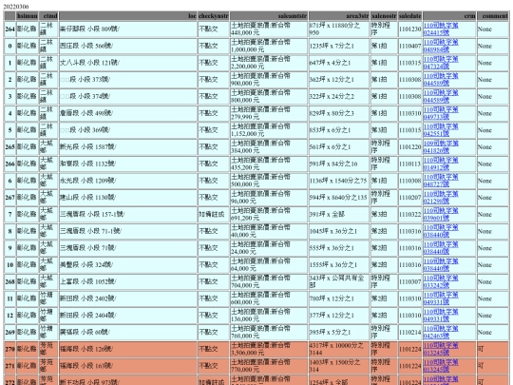513x385 pixels.
Task: Select the loc cell ending '小段 1052號/'
Action: coord(128,282)
